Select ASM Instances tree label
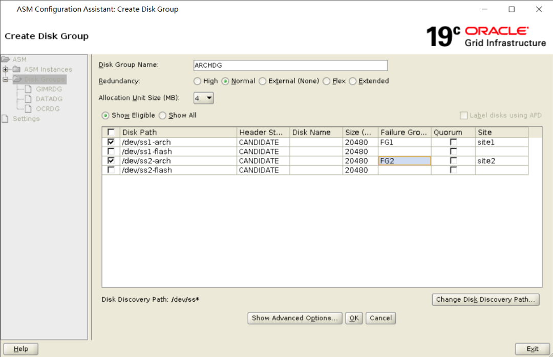Screen dimensions: 553x357 coord(48,69)
